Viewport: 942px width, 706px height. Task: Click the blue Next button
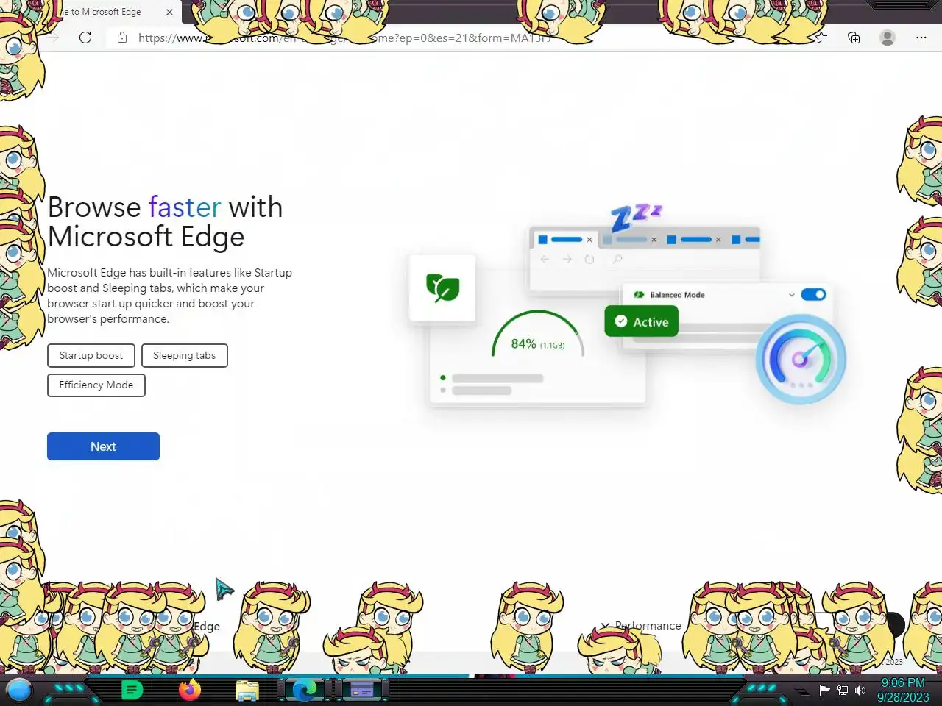pos(103,446)
